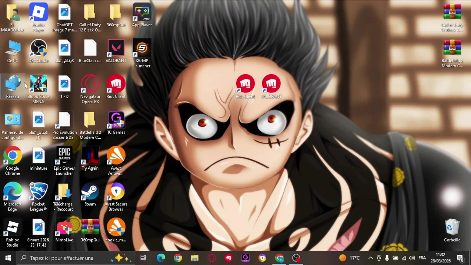Open OBS Studio desktop shortcut
The height and width of the screenshot is (265, 471).
(x=38, y=52)
